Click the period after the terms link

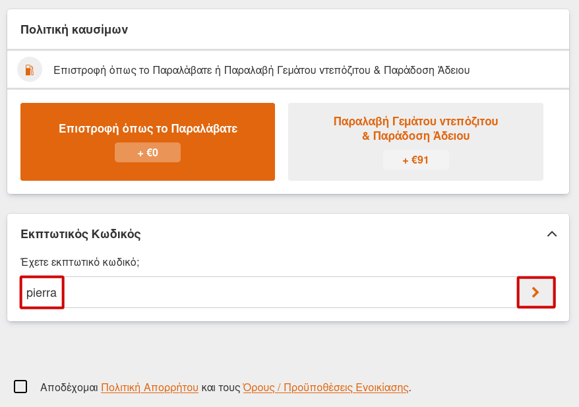pos(410,388)
